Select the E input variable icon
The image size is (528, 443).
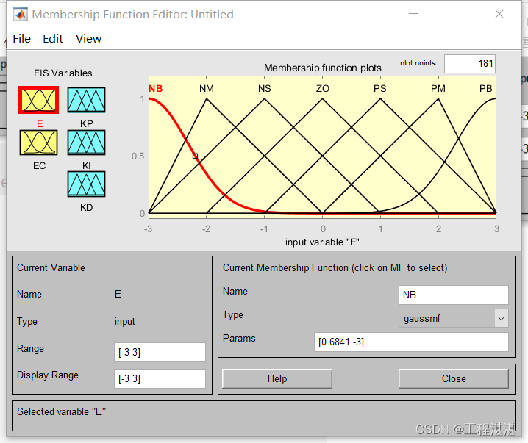click(39, 100)
